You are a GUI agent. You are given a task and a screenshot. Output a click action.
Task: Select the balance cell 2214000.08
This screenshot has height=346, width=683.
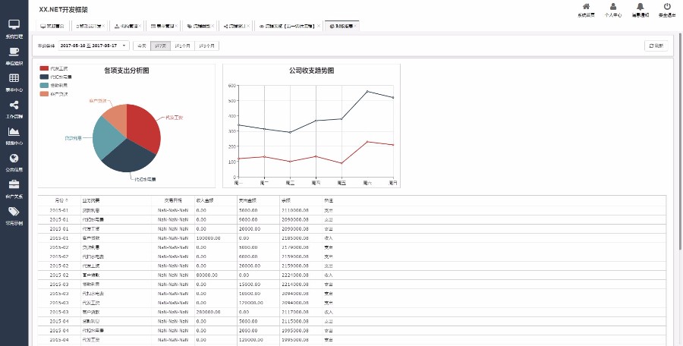pyautogui.click(x=301, y=284)
